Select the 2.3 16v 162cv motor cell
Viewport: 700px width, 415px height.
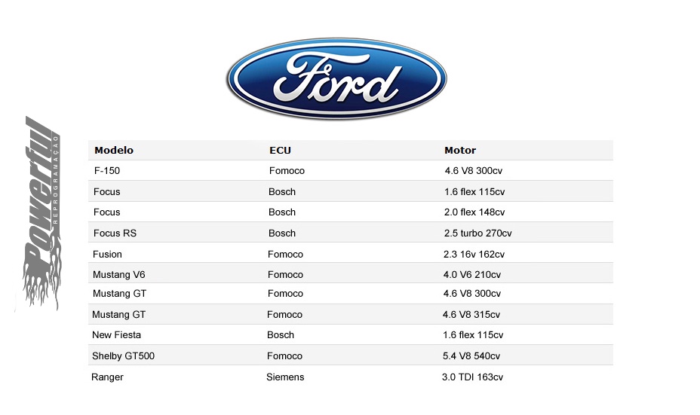[x=474, y=254]
